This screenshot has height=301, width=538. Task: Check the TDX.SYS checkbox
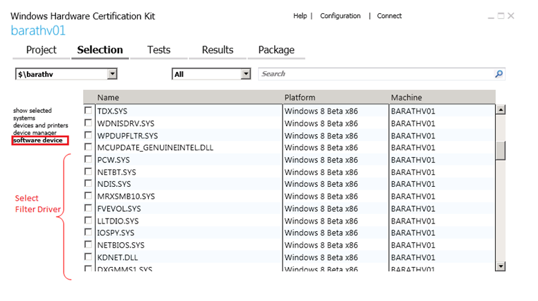88,111
